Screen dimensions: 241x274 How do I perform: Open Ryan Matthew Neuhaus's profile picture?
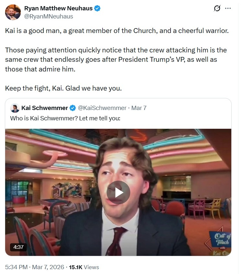[x=13, y=12]
